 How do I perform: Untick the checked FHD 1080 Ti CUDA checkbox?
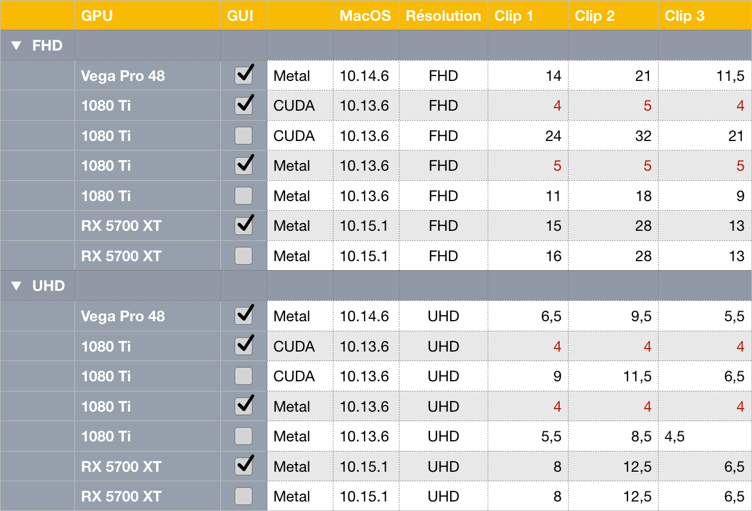click(244, 106)
